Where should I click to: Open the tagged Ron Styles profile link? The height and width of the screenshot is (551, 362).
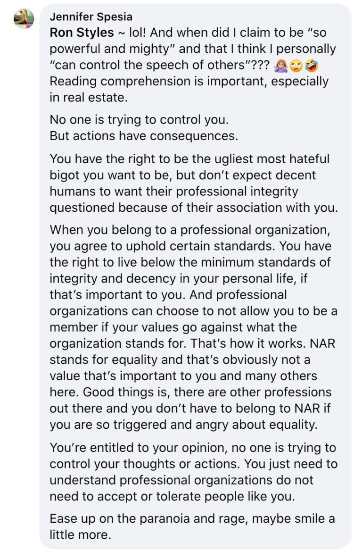pyautogui.click(x=82, y=33)
